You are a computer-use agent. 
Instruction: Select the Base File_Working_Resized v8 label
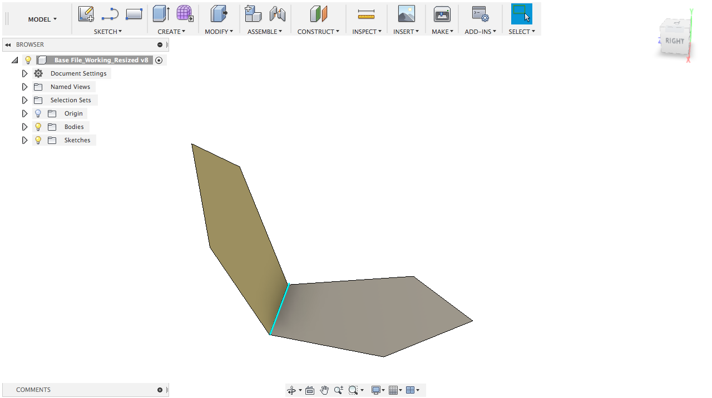[x=101, y=60]
